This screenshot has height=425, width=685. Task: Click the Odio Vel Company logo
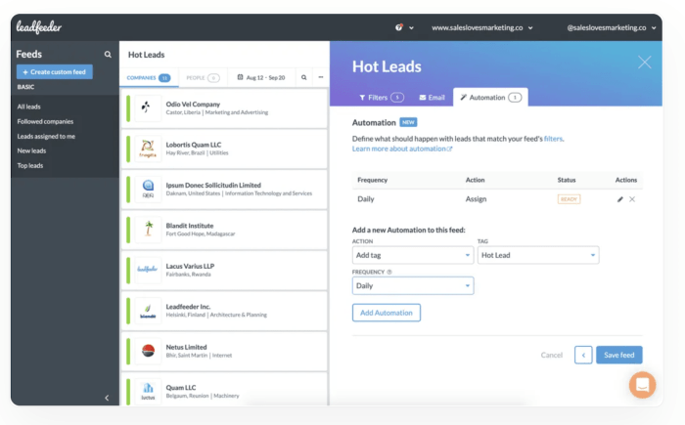click(x=148, y=107)
